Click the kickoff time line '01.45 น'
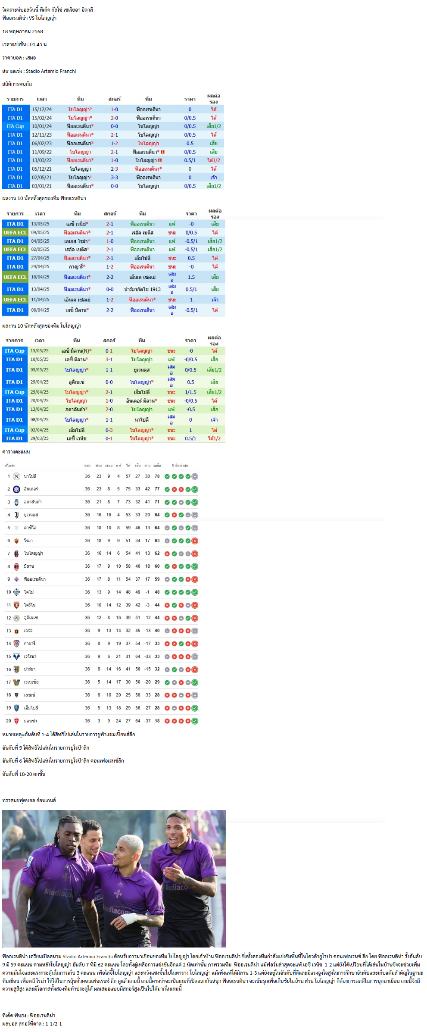427x1032 pixels. point(25,44)
